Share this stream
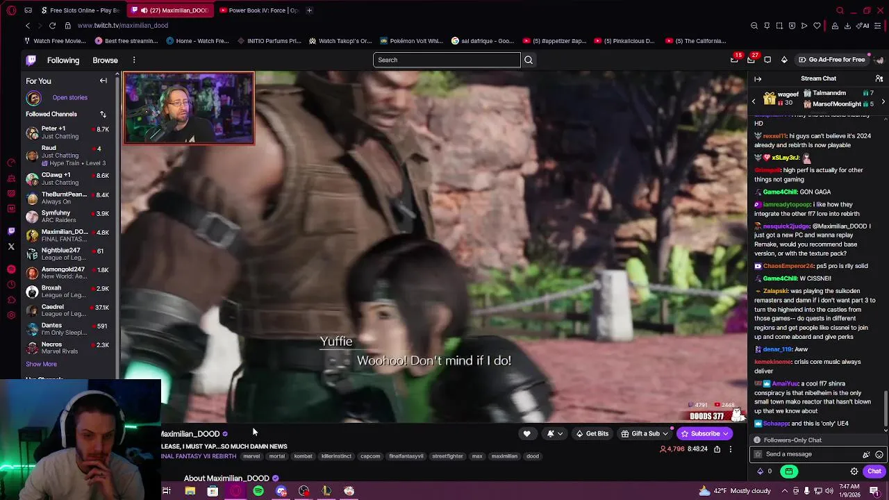Viewport: 889px width, 500px height. point(717,449)
